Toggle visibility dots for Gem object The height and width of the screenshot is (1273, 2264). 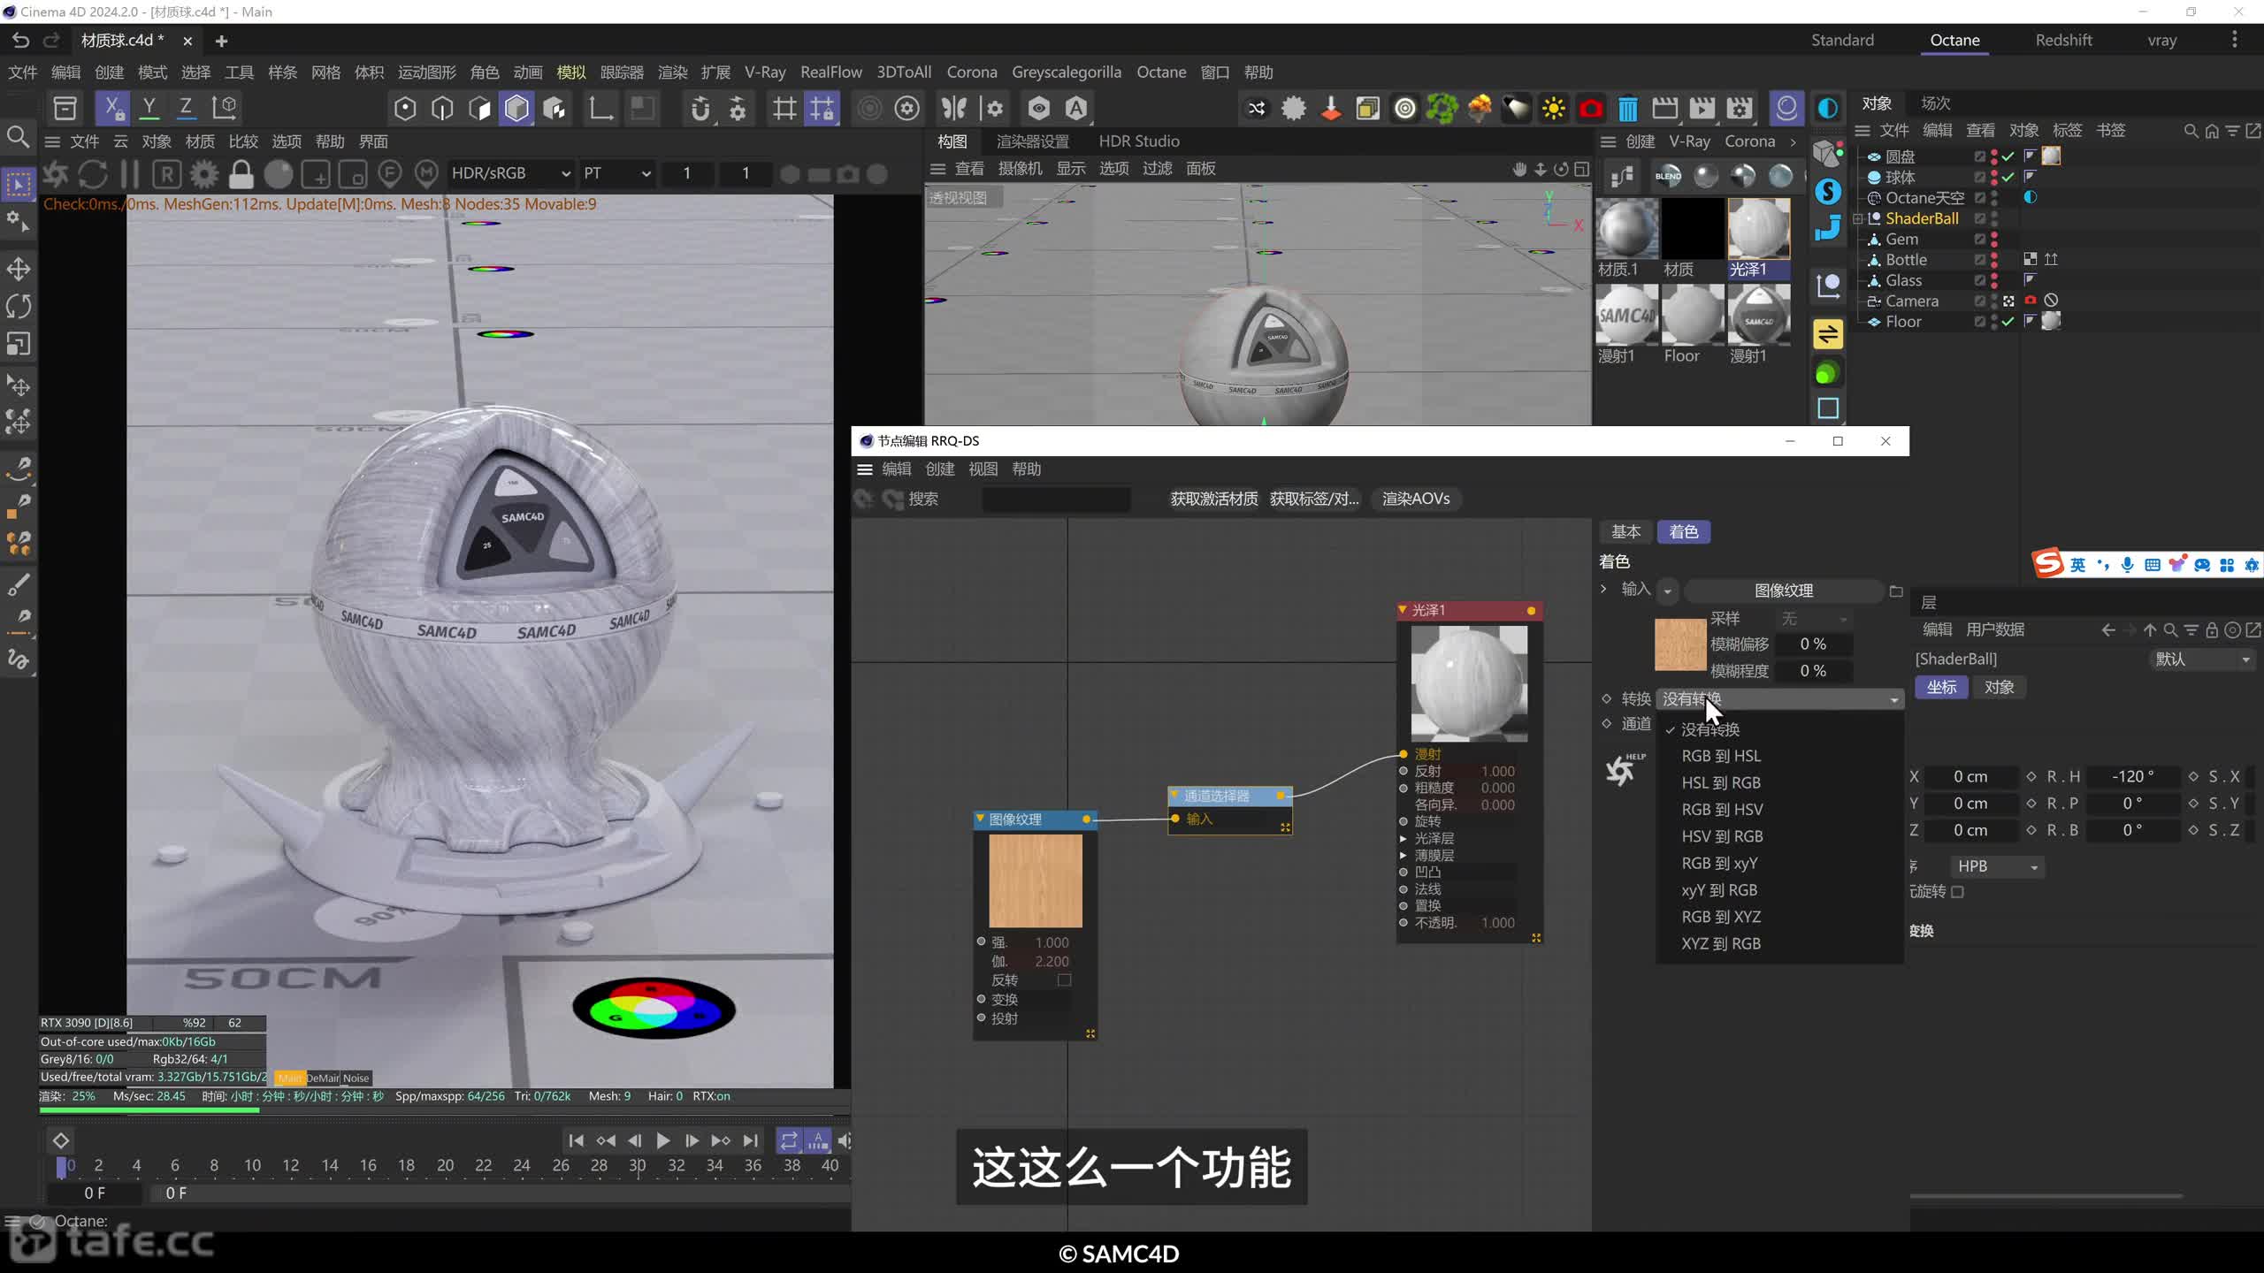pyautogui.click(x=1994, y=239)
